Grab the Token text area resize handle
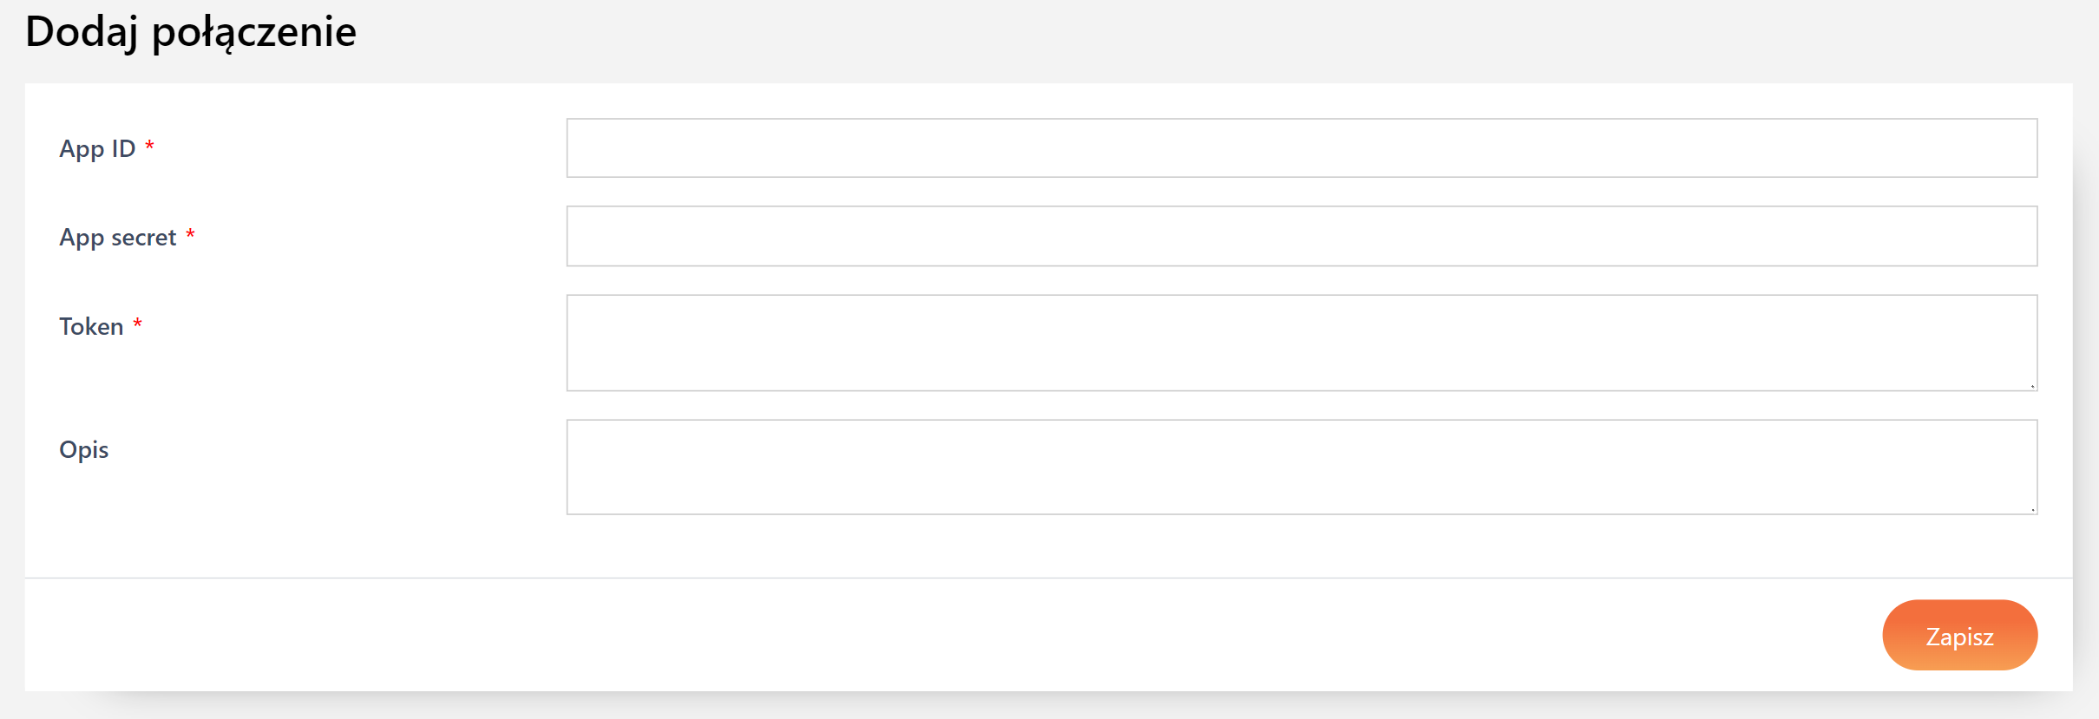 [x=2032, y=386]
